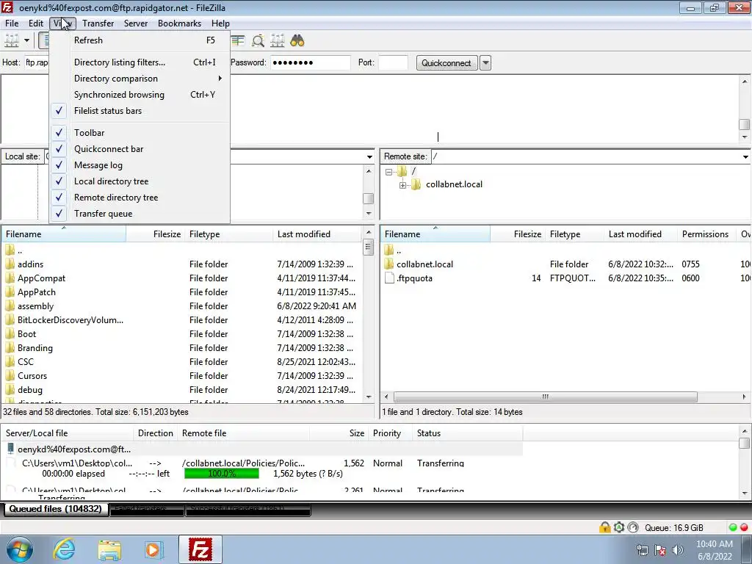Viewport: 752px width, 564px height.
Task: Open Directory listing filters menu entry
Action: [x=140, y=62]
